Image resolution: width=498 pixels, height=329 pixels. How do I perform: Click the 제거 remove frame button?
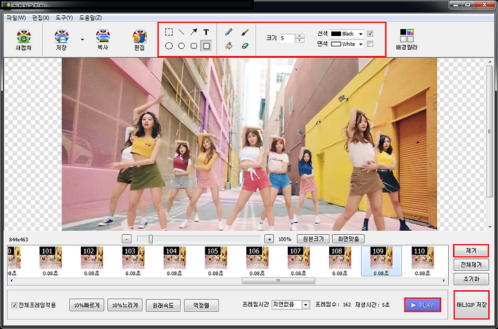click(471, 251)
